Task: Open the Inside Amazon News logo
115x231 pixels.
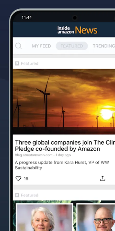Action: (77, 30)
